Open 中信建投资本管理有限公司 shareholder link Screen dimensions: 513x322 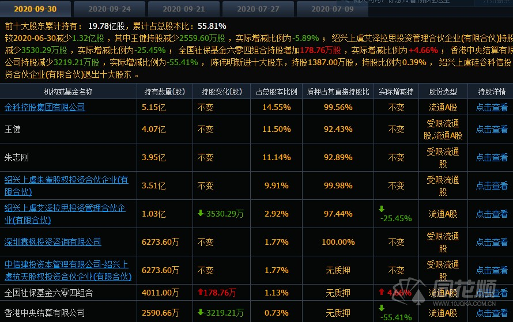(68, 270)
